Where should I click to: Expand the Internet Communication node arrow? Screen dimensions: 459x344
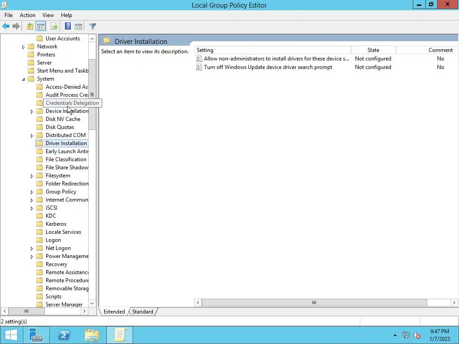pyautogui.click(x=32, y=200)
